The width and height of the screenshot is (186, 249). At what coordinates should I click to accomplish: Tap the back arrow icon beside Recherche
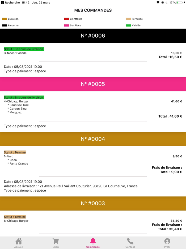[x=2, y=3]
